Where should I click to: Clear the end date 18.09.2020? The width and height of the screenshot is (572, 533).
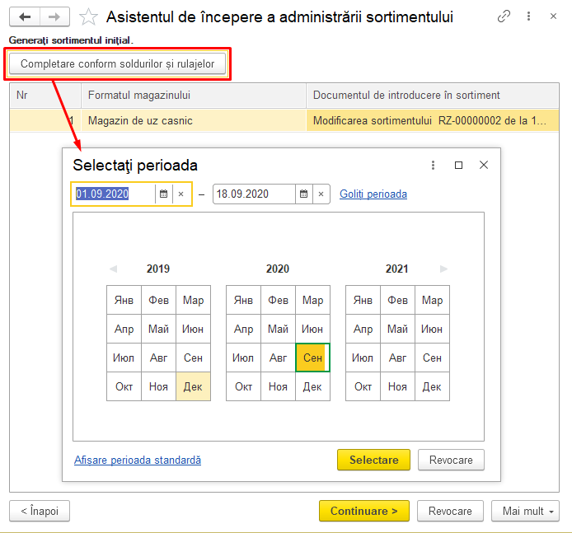coord(321,194)
